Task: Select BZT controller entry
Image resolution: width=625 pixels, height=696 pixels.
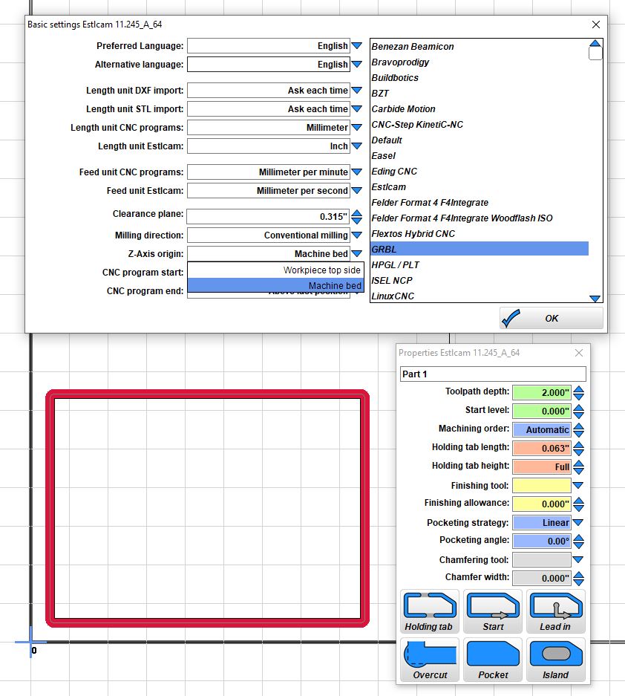Action: point(480,93)
